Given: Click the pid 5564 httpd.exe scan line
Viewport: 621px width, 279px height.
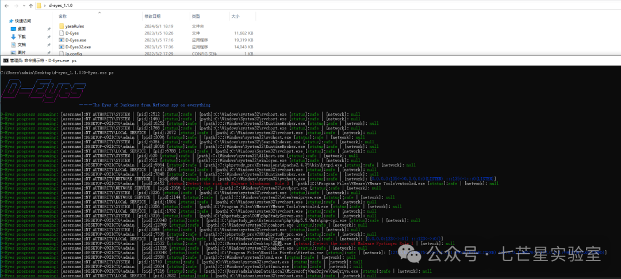Looking at the screenshot, I should (x=208, y=165).
